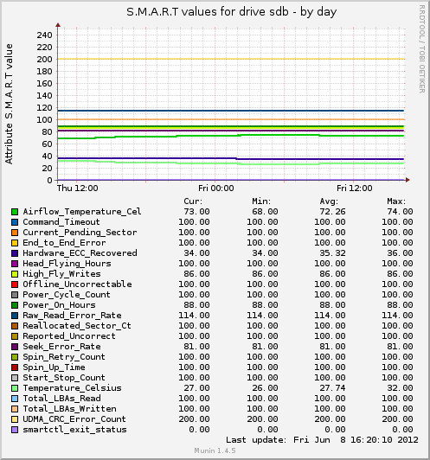Click the Airflow_Temperature_Cel green legend swatch
Viewport: 430px width, 460px height.
click(15, 212)
